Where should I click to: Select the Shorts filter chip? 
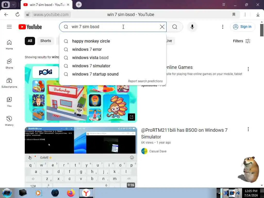pyautogui.click(x=45, y=41)
